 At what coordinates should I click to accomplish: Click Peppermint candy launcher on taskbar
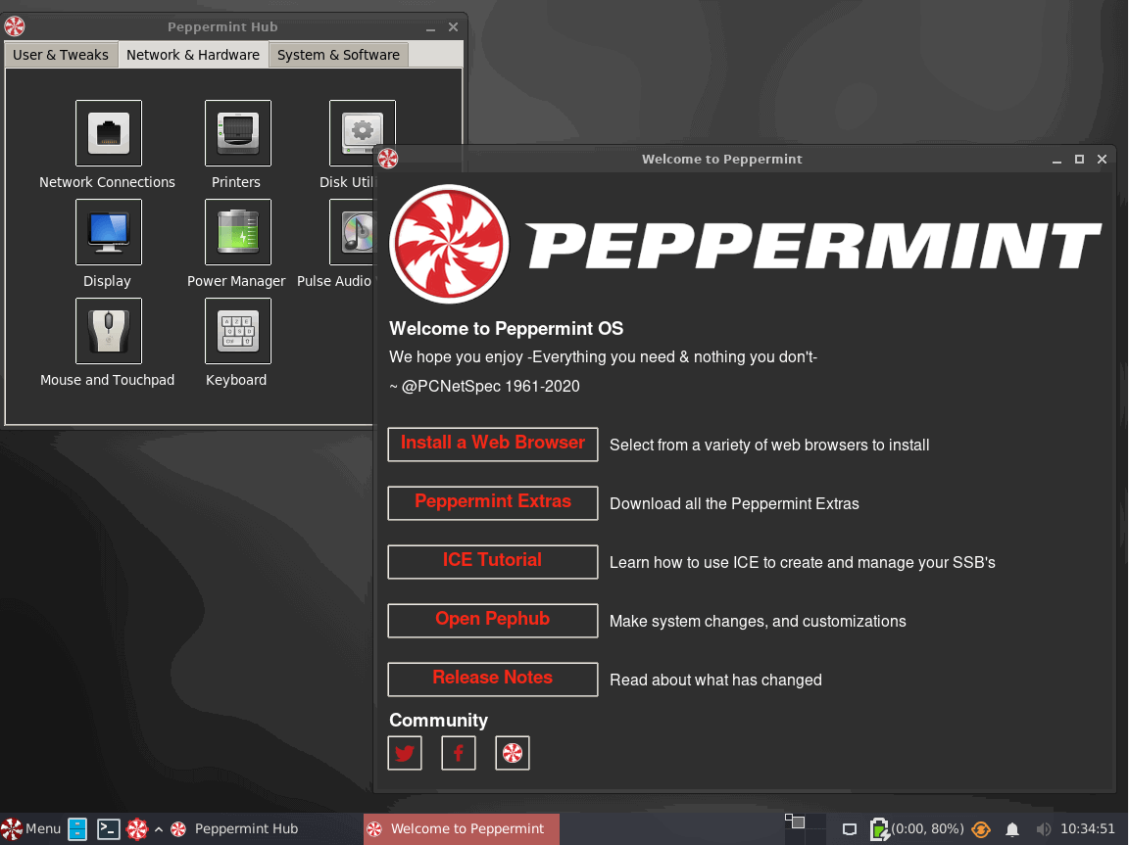pos(137,828)
